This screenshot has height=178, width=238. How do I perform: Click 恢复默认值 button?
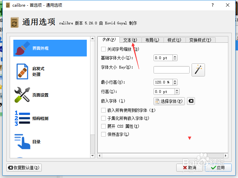[x=24, y=168]
